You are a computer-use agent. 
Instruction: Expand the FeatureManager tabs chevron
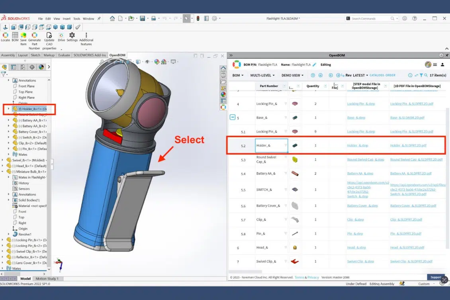[x=49, y=67]
